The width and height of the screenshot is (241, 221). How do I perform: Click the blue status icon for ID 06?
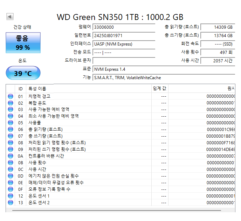pos(11,129)
